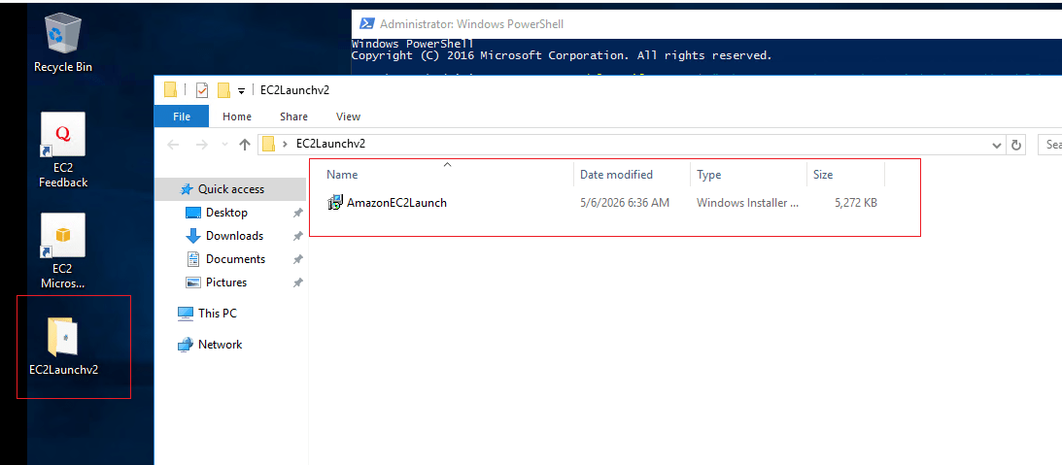Image resolution: width=1062 pixels, height=465 pixels.
Task: Click the PowerShell window title bar icon
Action: (x=366, y=23)
